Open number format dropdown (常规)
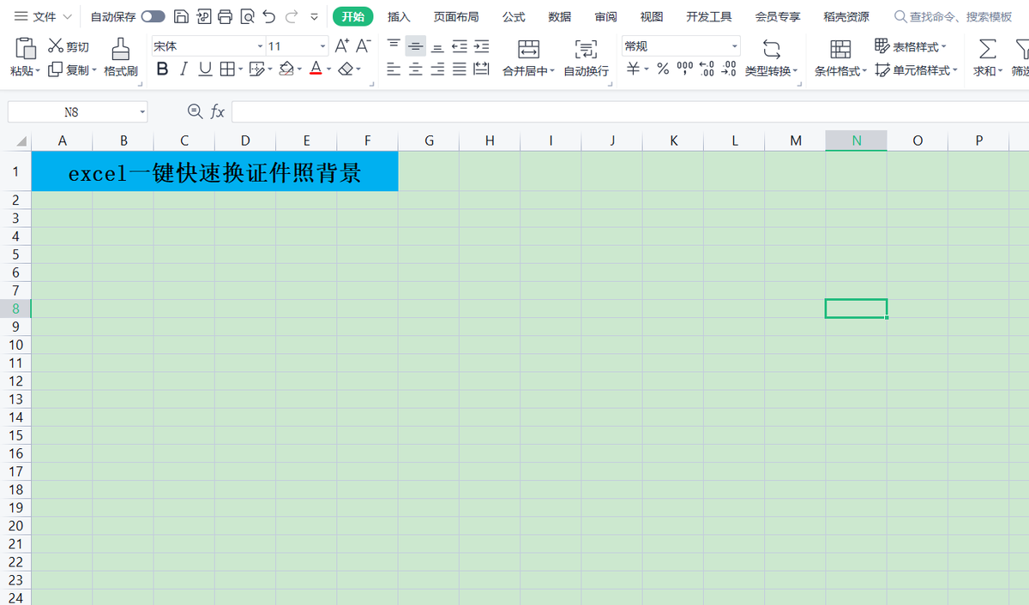 735,46
